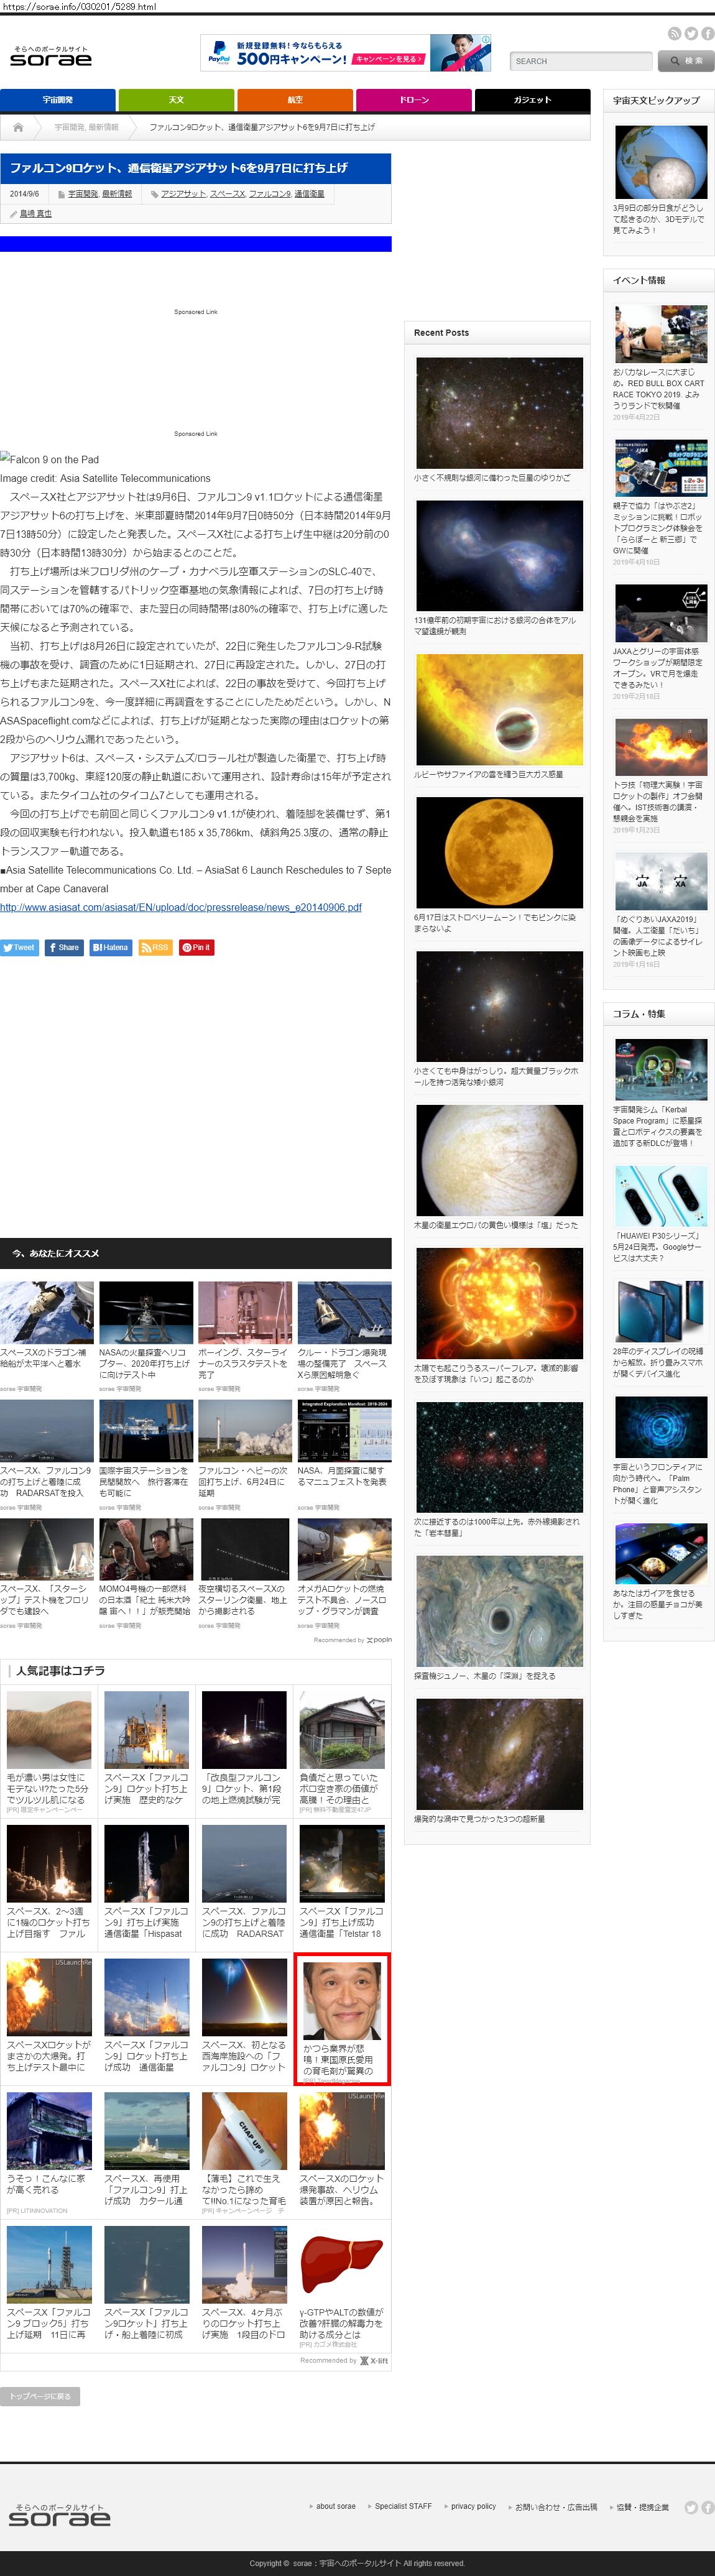Click the Twitter icon in top header
This screenshot has height=2576, width=715.
(x=691, y=34)
